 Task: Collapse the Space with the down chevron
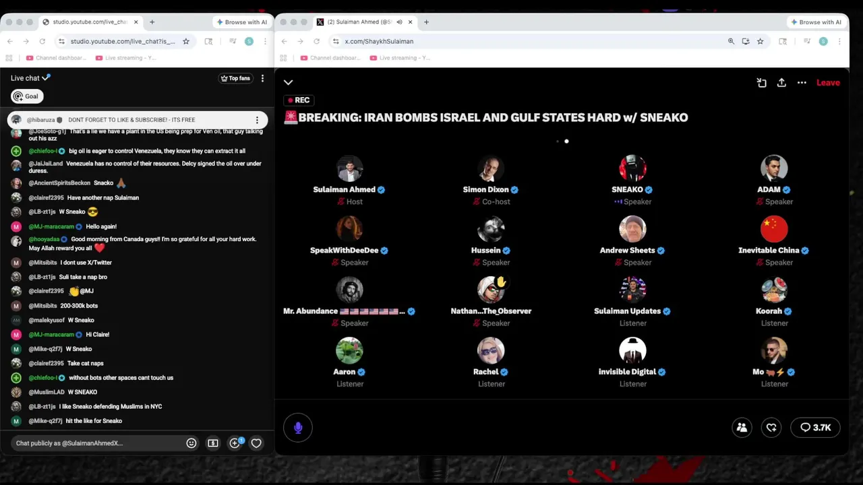point(288,82)
